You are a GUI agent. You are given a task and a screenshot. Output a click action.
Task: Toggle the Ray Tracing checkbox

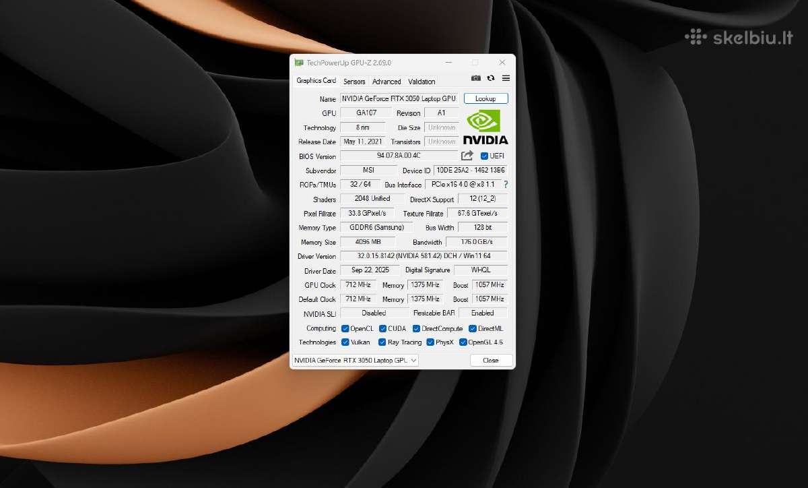[x=382, y=342]
